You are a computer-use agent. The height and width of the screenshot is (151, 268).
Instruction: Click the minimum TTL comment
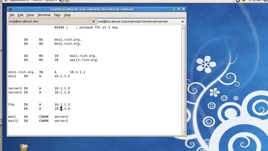coord(97,27)
